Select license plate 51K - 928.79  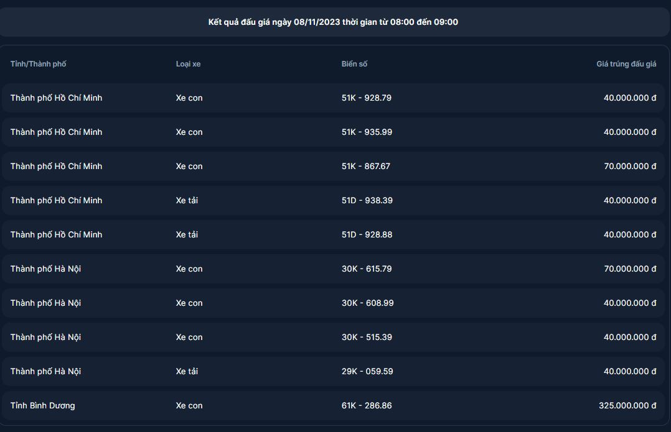pyautogui.click(x=366, y=98)
